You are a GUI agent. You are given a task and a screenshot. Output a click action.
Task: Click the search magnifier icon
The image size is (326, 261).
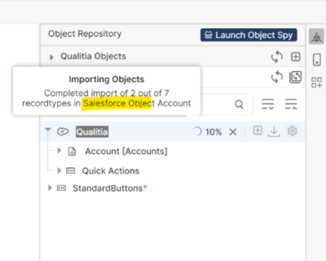[x=239, y=104]
